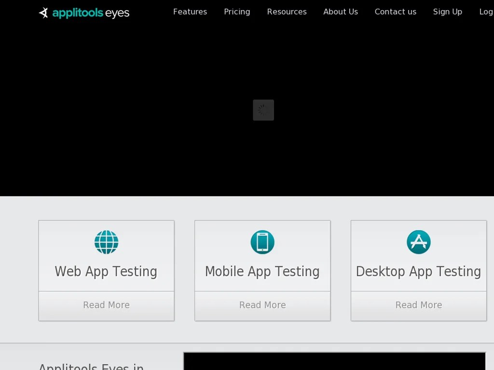The image size is (494, 370).
Task: Select the Web App Testing card heading
Action: pyautogui.click(x=106, y=271)
